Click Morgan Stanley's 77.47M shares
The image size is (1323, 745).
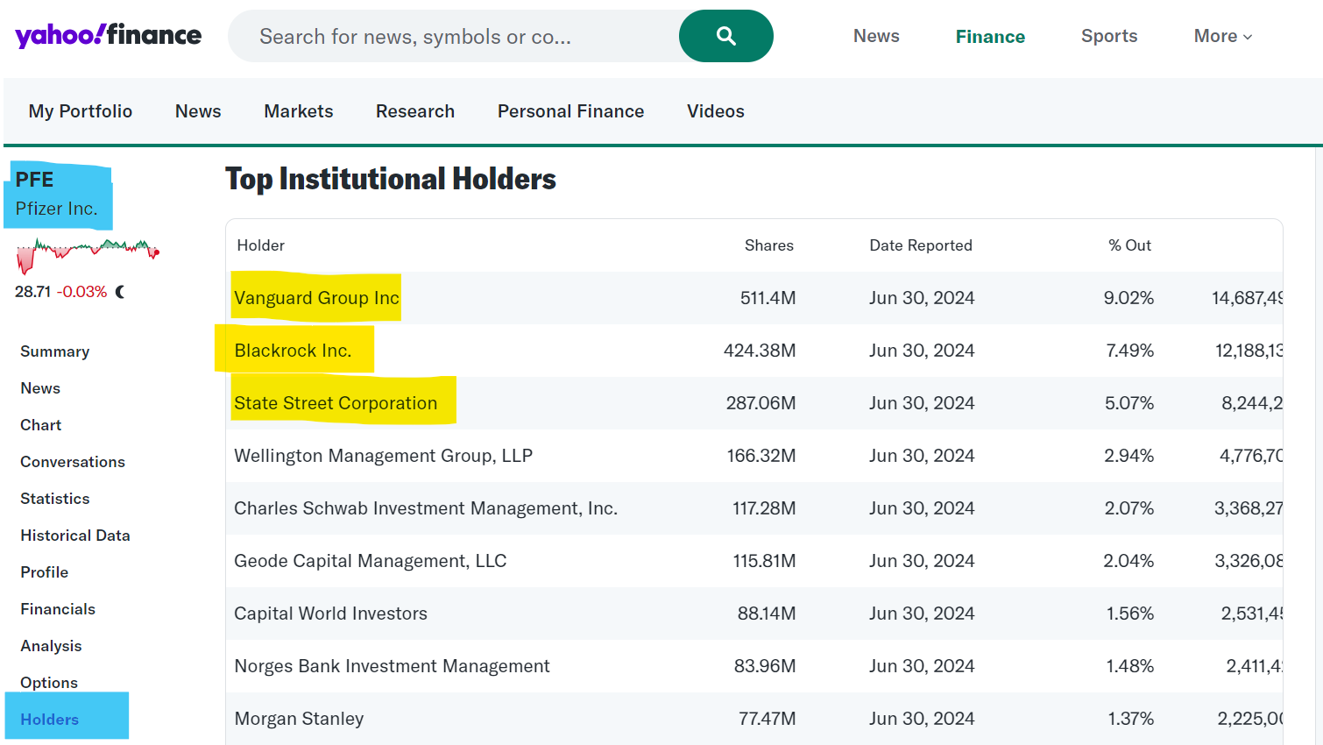(x=767, y=719)
